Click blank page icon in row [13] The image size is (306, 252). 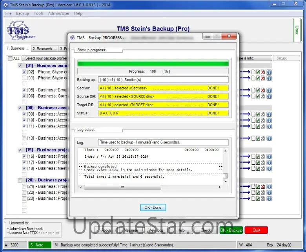[x=253, y=138]
